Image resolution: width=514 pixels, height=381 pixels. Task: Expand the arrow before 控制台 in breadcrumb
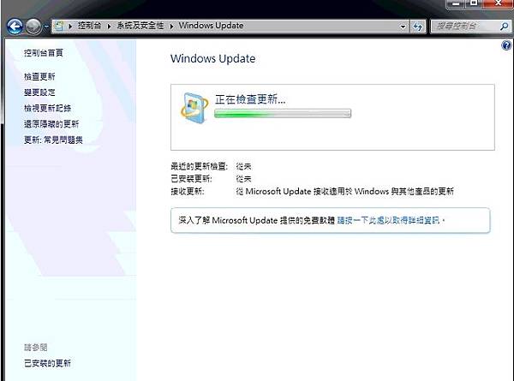pyautogui.click(x=70, y=26)
